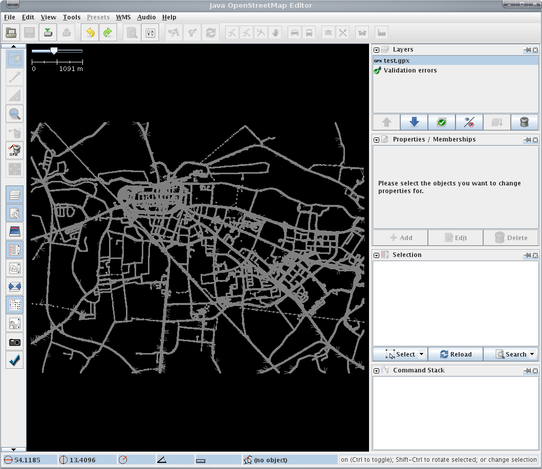Click the map zoom slider handle

pos(54,51)
